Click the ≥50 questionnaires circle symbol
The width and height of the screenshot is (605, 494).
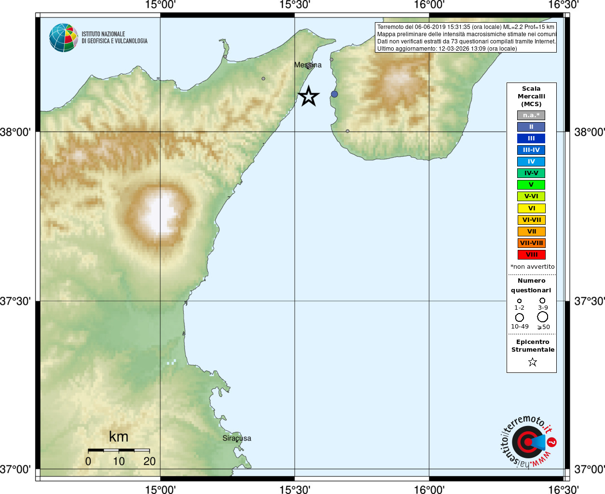click(x=543, y=317)
